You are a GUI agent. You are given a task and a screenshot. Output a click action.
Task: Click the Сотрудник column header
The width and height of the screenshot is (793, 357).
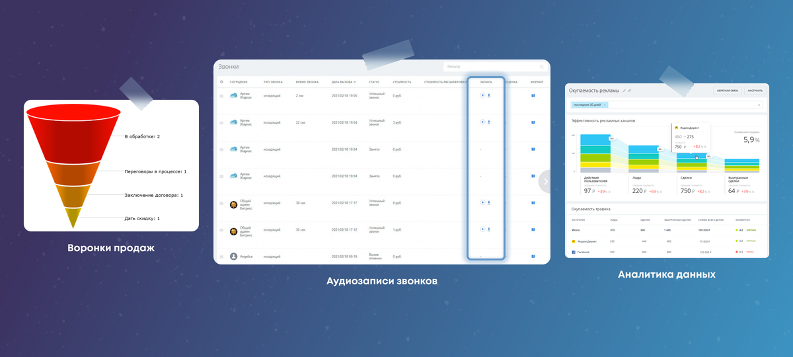coord(239,82)
